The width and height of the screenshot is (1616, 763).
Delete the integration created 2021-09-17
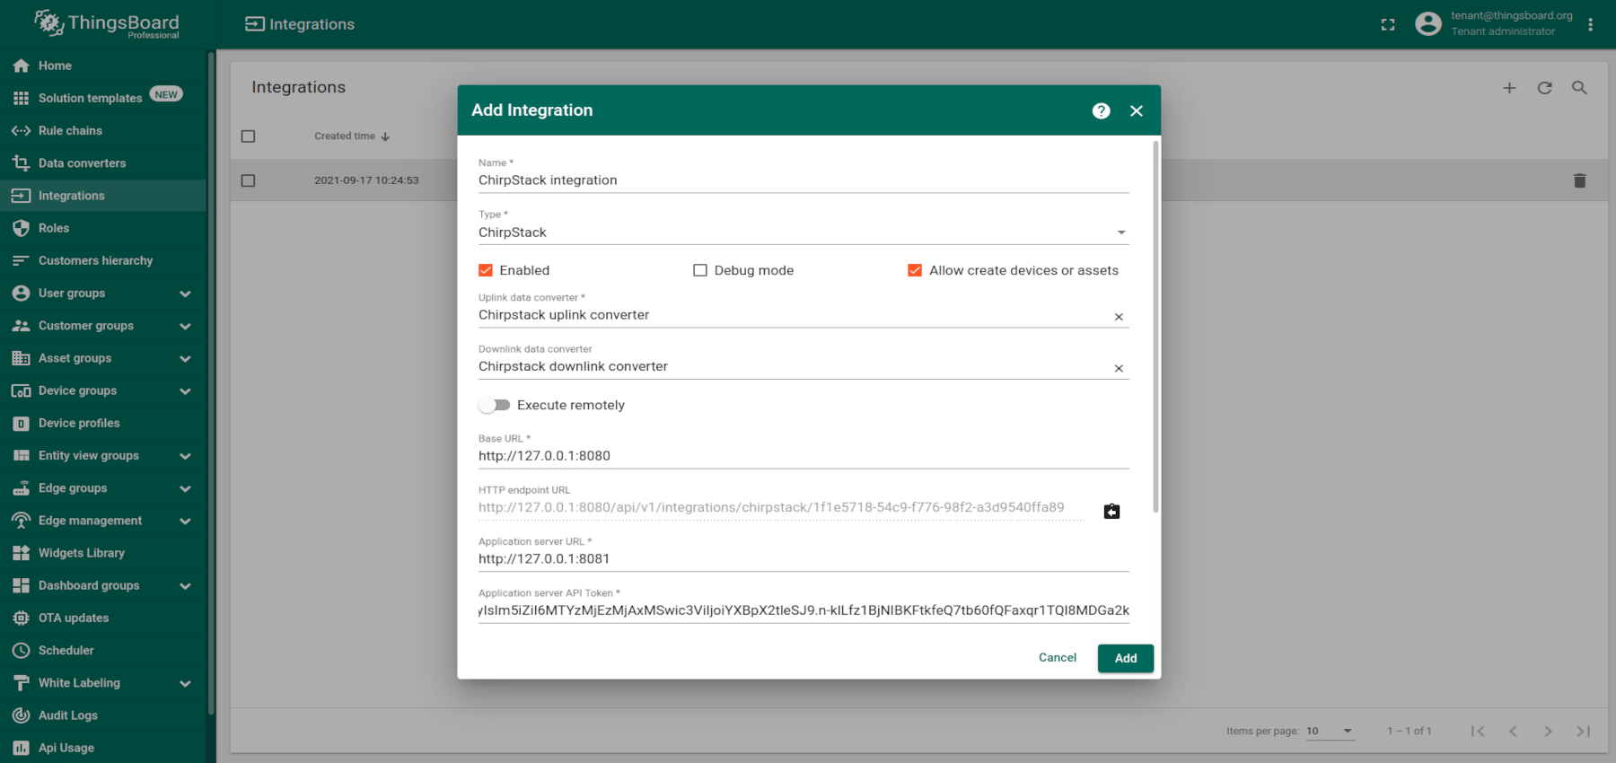coord(1580,180)
